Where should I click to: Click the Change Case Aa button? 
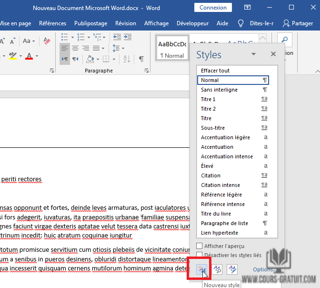pos(29,41)
